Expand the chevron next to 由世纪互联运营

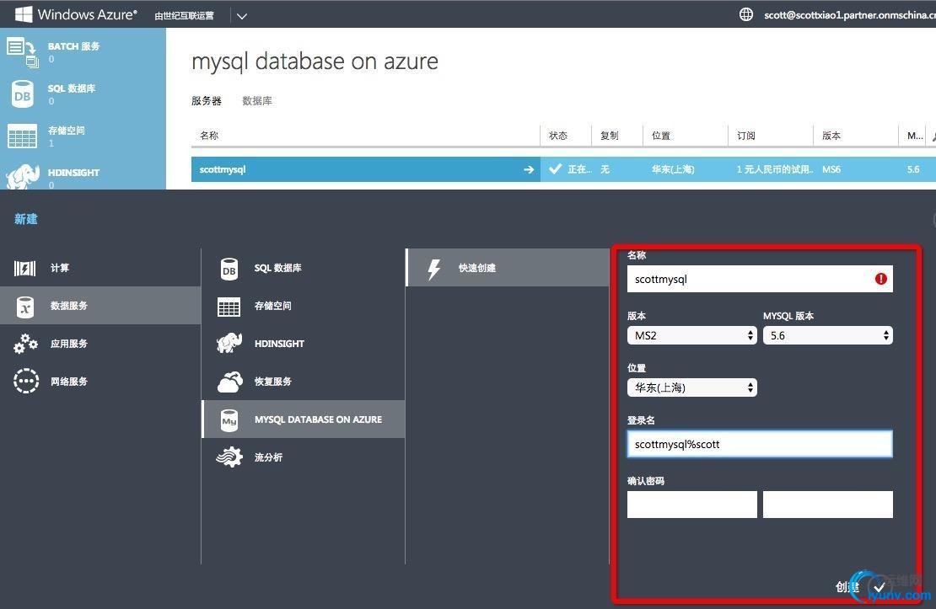(242, 15)
